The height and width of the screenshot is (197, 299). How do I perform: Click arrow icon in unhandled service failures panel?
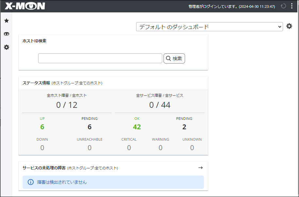tap(200, 168)
